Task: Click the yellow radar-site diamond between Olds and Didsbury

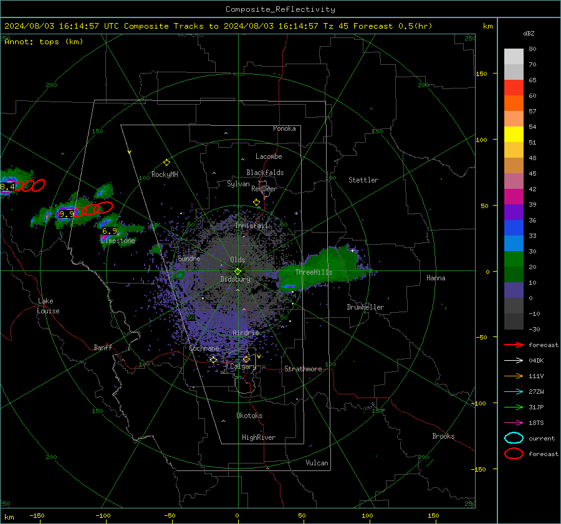Action: tap(238, 271)
